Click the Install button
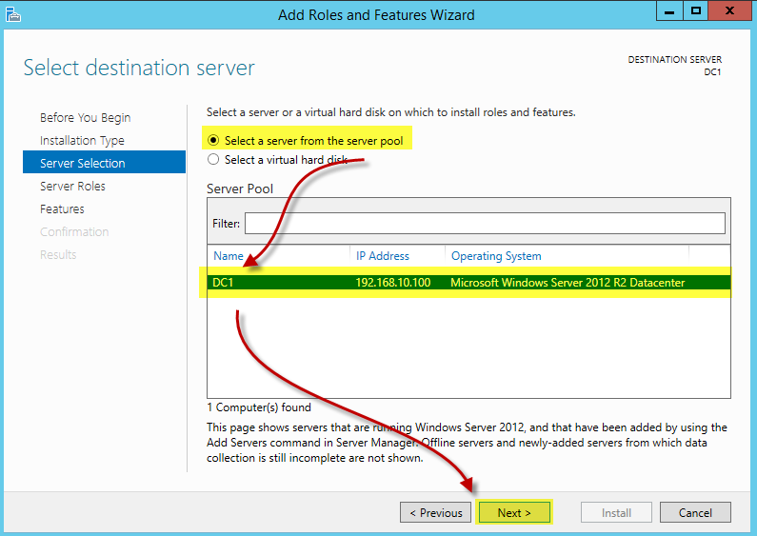This screenshot has width=757, height=536. pos(616,512)
